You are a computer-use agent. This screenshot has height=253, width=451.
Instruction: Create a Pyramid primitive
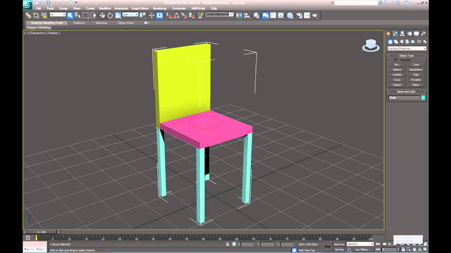tap(416, 80)
